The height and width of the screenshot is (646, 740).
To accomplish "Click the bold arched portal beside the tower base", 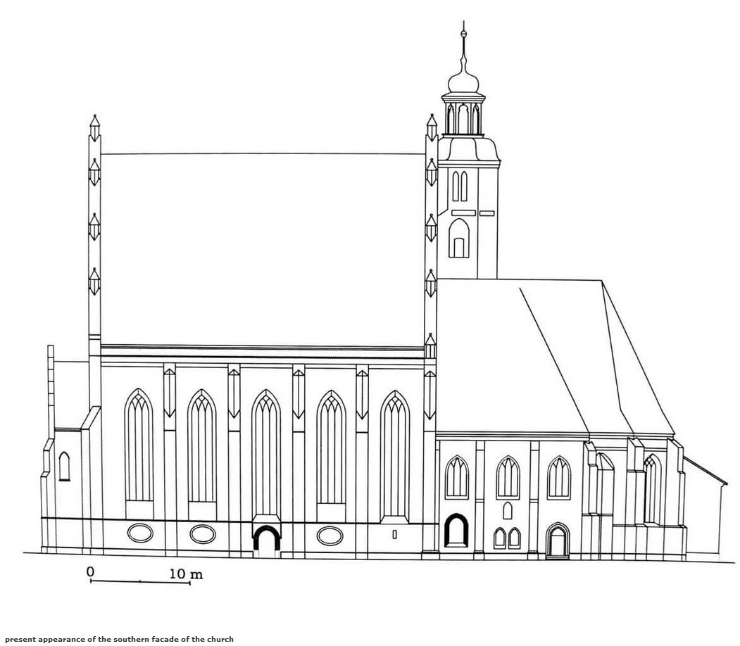I will [x=456, y=531].
